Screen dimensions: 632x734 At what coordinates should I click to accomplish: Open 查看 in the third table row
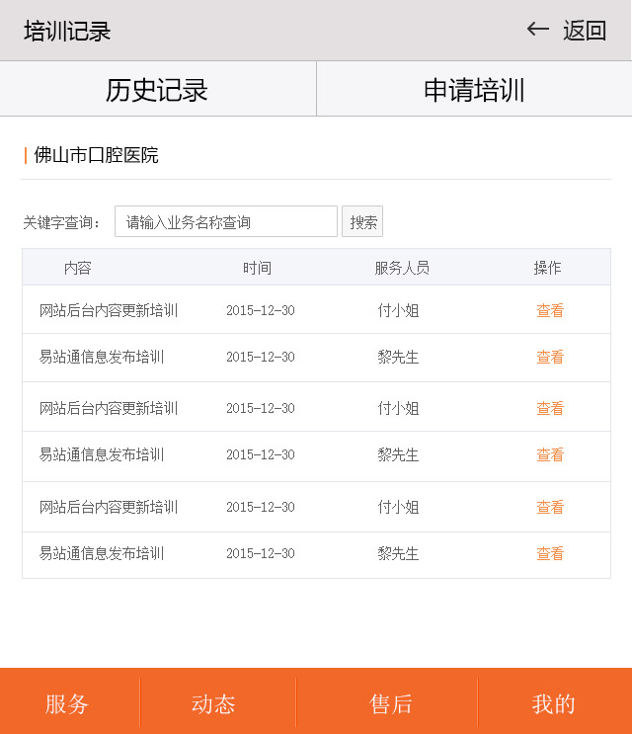click(x=550, y=408)
